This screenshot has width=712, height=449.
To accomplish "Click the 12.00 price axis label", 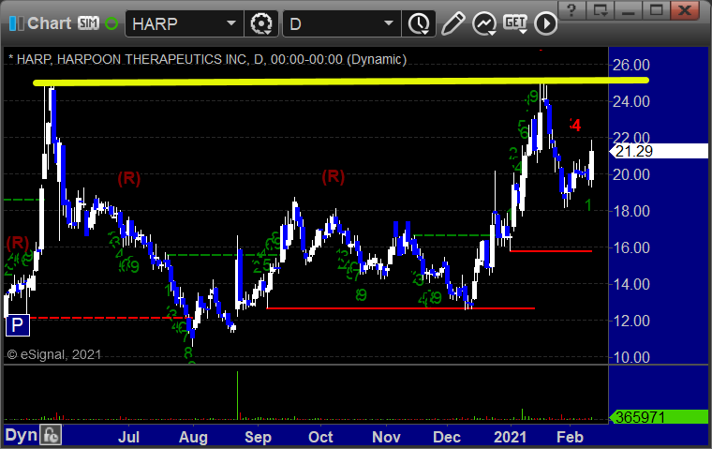I will (x=631, y=321).
